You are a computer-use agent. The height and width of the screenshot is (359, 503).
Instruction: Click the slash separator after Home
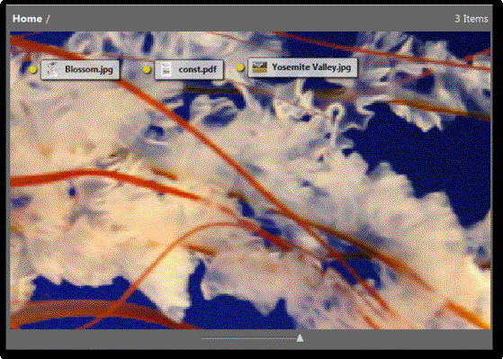48,19
